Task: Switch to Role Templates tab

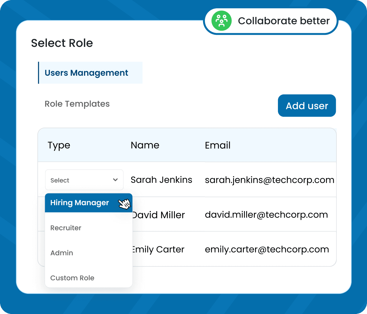Action: (x=77, y=104)
